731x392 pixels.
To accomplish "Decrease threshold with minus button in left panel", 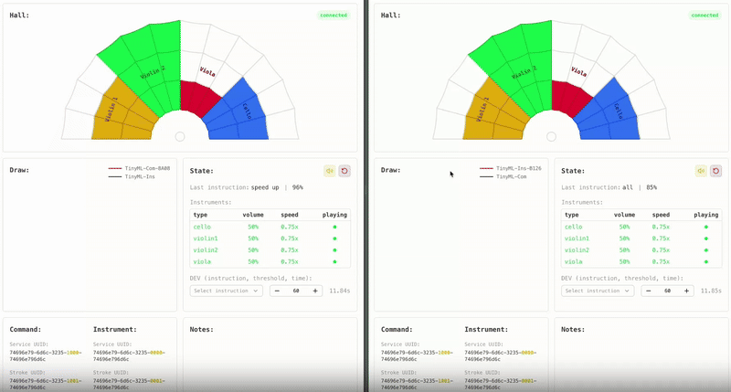I will [x=278, y=291].
